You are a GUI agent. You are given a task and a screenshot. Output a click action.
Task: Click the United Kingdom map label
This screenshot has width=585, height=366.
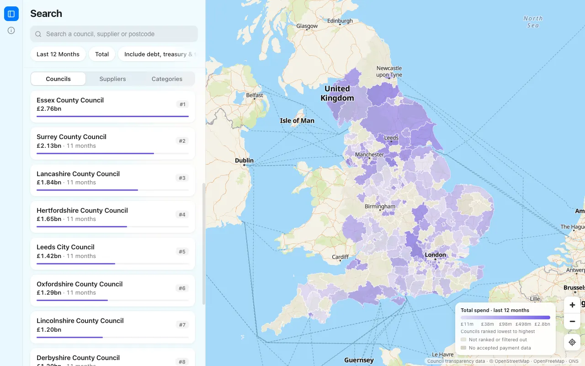(337, 93)
